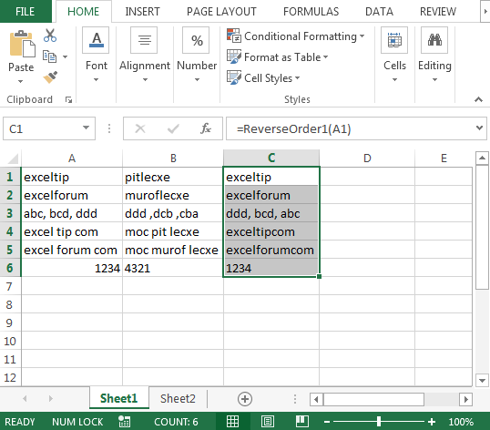Click the zoom in plus button
This screenshot has height=430, width=490.
(432, 422)
